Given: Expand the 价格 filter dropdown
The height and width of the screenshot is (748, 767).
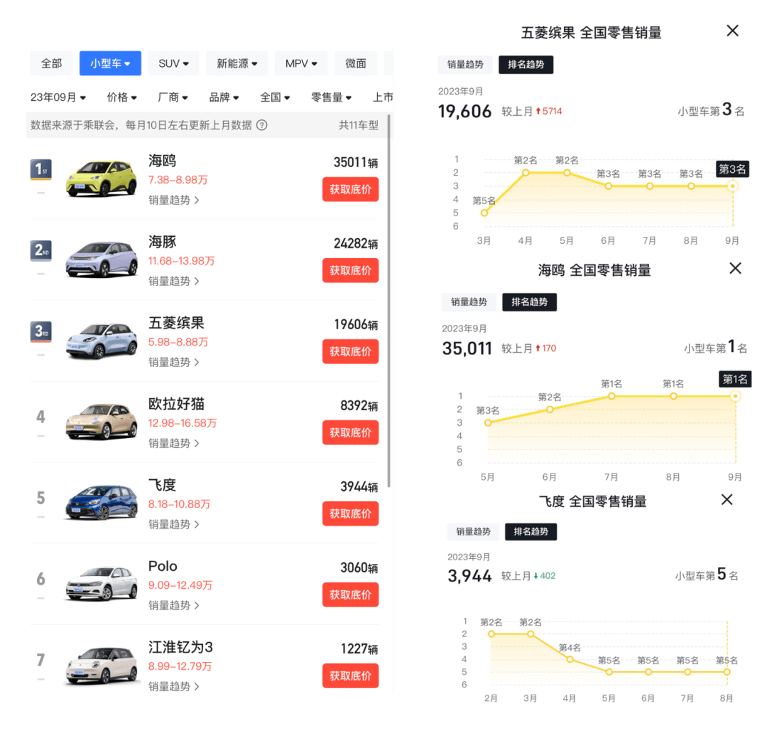Looking at the screenshot, I should 122,97.
